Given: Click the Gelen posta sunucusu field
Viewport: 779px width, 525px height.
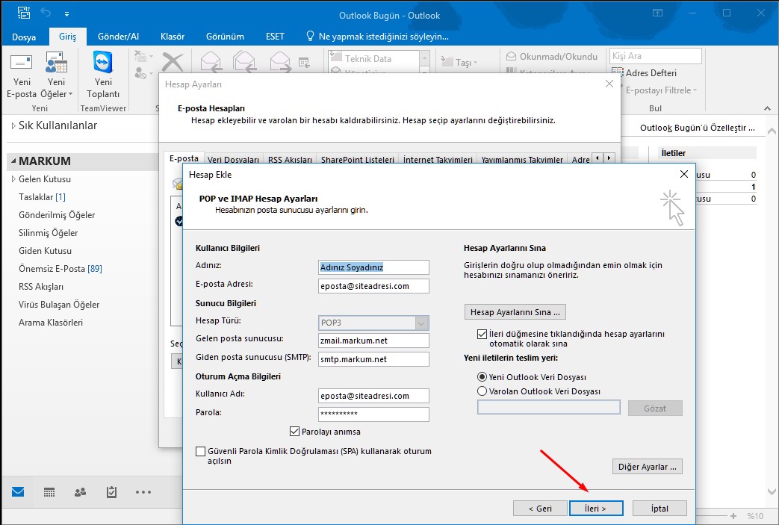Looking at the screenshot, I should (x=373, y=341).
